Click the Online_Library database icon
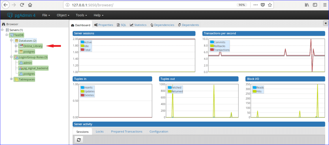 pos(21,46)
